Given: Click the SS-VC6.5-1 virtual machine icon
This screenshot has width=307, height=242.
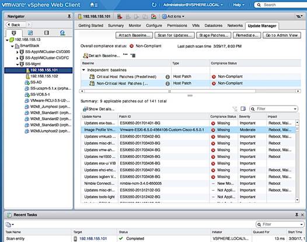Looking at the screenshot, I should (27, 94).
